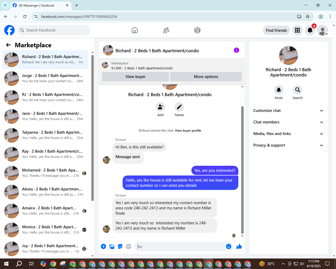
Task: Open taskbar clock showing 7:15 PM
Action: (x=314, y=264)
